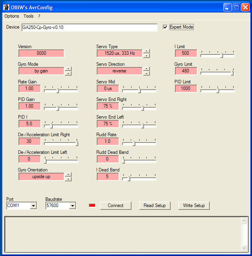Viewport: 252px width, 256px height.
Task: Click up arrow on Gyro Mode spinner
Action: tap(68, 69)
